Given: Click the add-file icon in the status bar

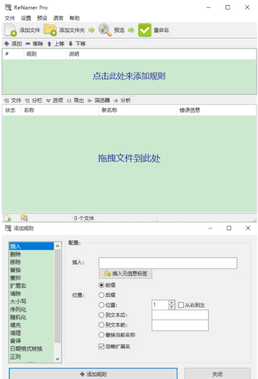Looking at the screenshot, I should [7, 218].
